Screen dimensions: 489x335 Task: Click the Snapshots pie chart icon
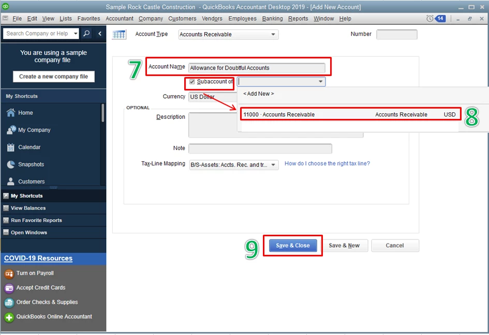tap(10, 164)
